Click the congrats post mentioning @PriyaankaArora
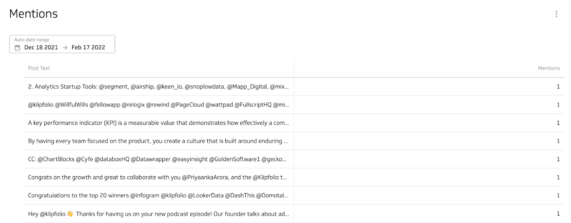This screenshot has width=571, height=223. tap(158, 177)
